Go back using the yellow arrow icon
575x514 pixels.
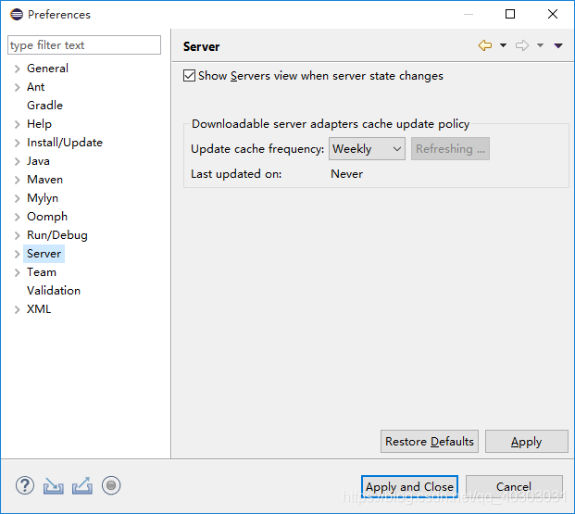point(485,45)
